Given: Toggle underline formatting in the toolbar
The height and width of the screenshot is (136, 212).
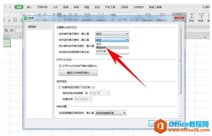Looking at the screenshot, I should point(9,20).
